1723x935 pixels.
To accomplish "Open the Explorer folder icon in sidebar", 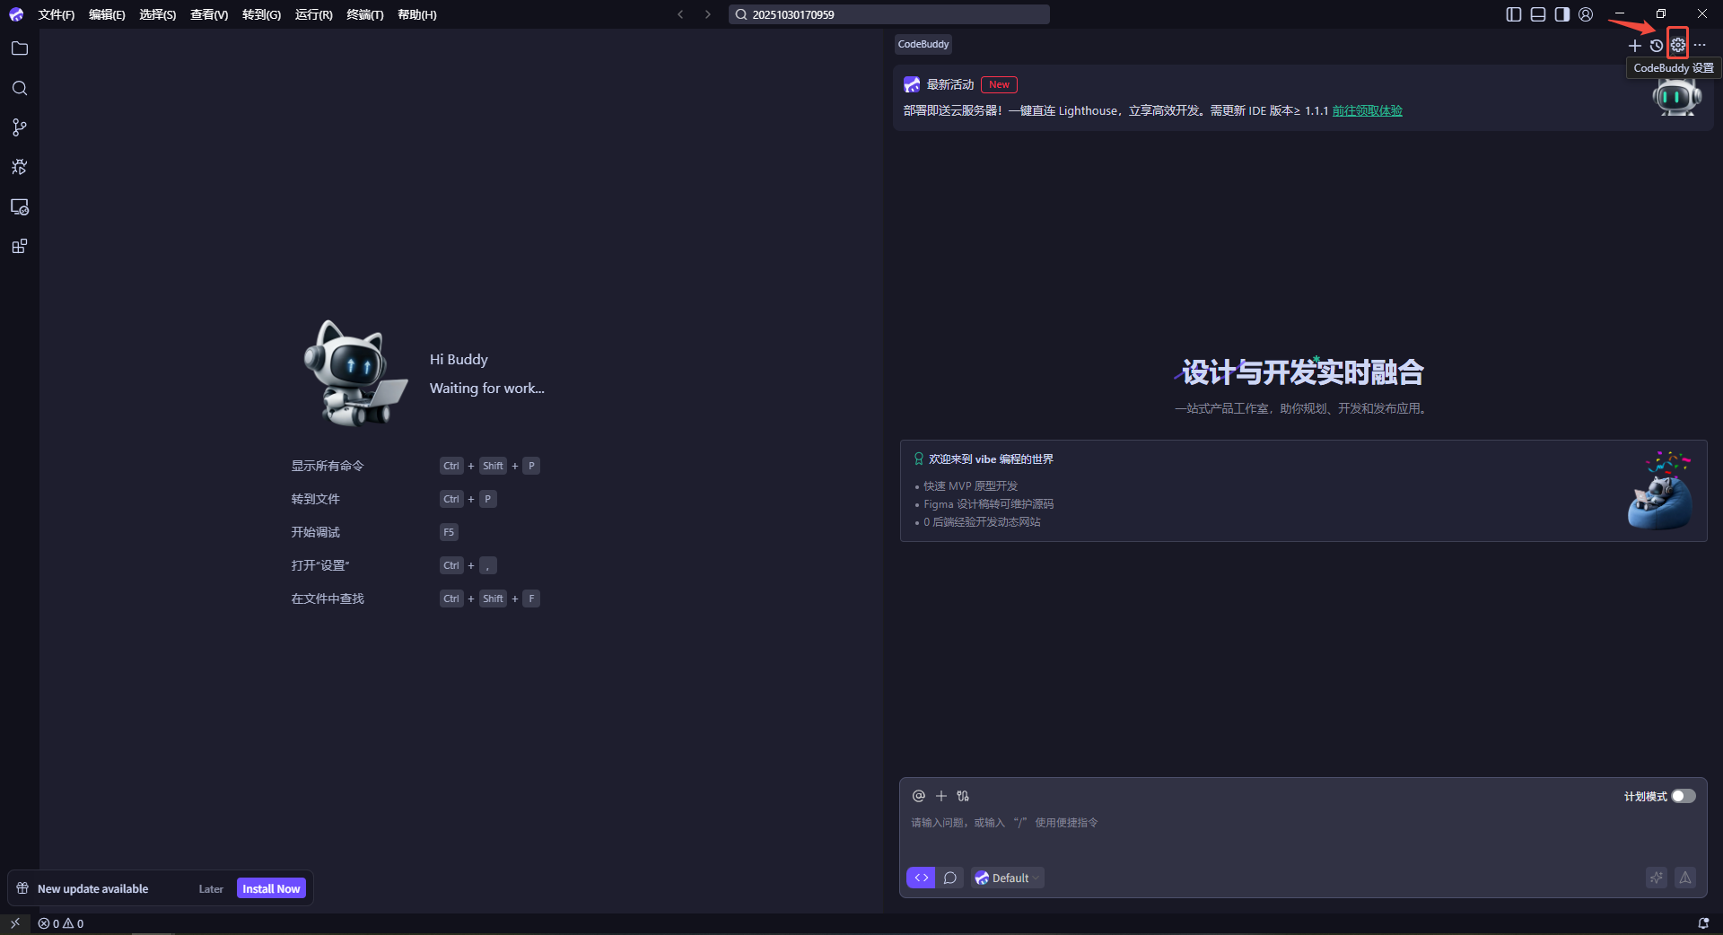I will point(20,48).
